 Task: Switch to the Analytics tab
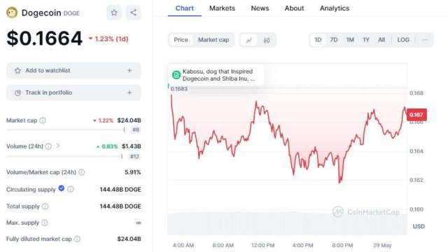(x=335, y=8)
